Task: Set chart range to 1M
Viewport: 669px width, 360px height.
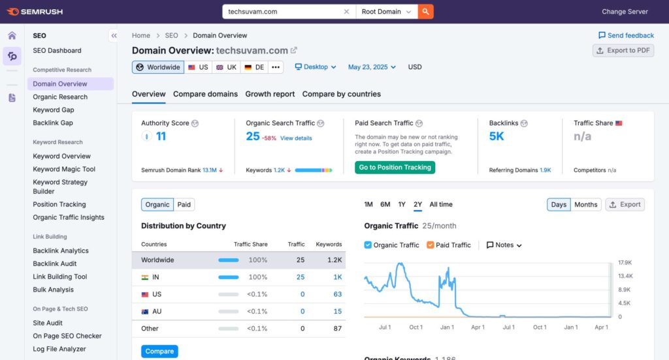Action: (368, 205)
